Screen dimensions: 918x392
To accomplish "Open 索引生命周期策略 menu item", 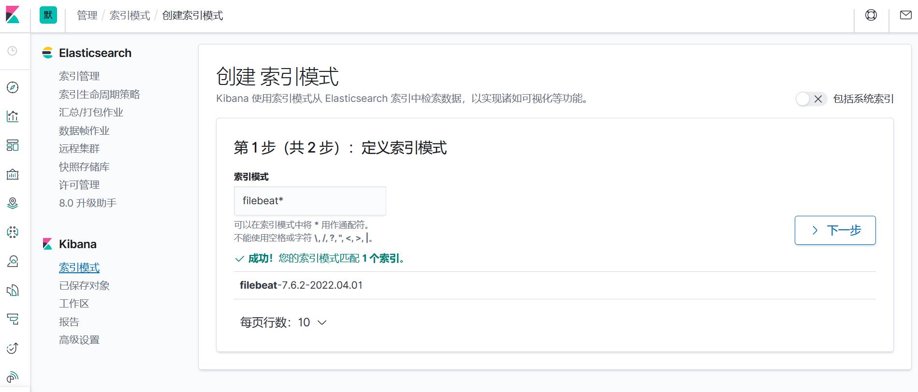I will tap(100, 94).
